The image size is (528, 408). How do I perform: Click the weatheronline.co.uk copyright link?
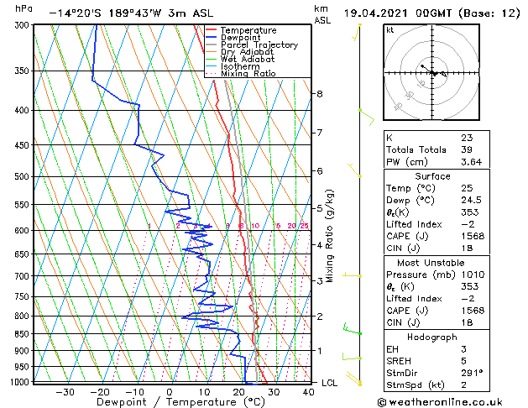(x=440, y=402)
